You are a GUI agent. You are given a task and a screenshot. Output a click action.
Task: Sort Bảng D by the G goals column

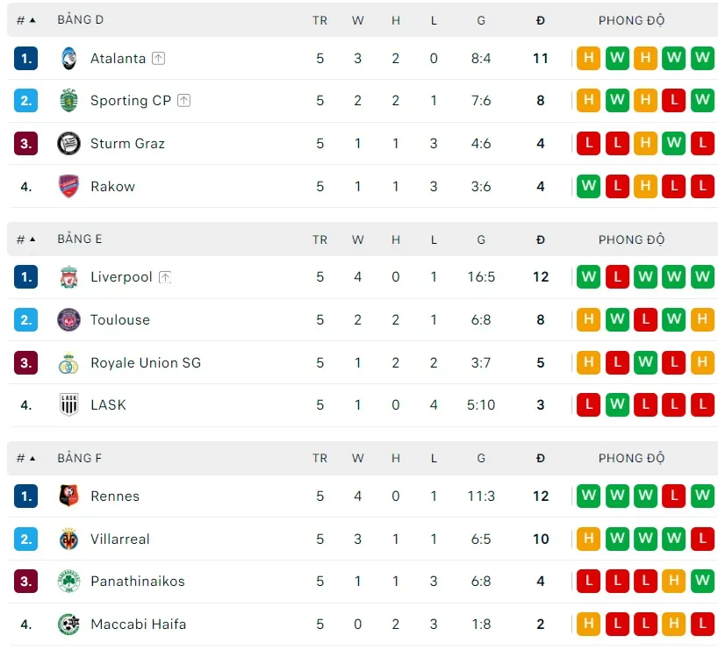pos(481,20)
